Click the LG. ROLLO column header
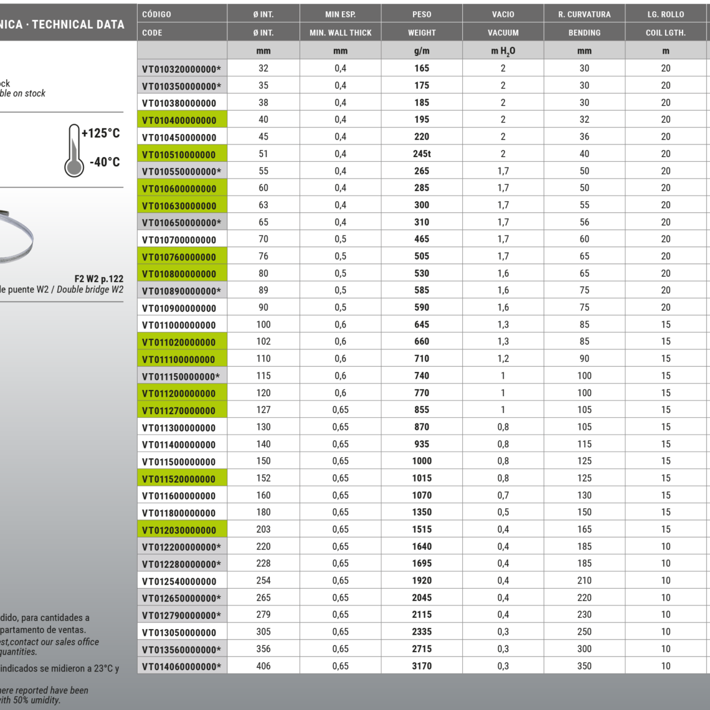The image size is (710, 710). (x=665, y=14)
